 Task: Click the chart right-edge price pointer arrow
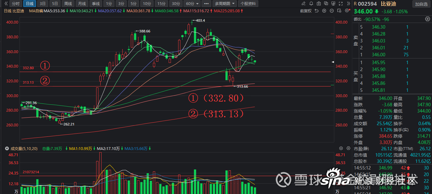pyautogui.click(x=333, y=62)
